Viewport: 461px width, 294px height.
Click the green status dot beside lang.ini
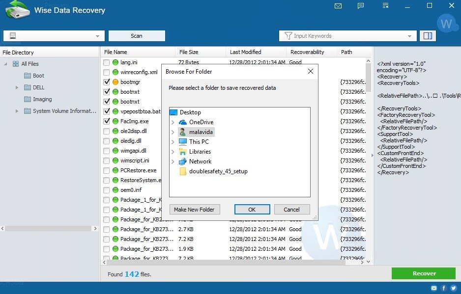[x=115, y=62]
